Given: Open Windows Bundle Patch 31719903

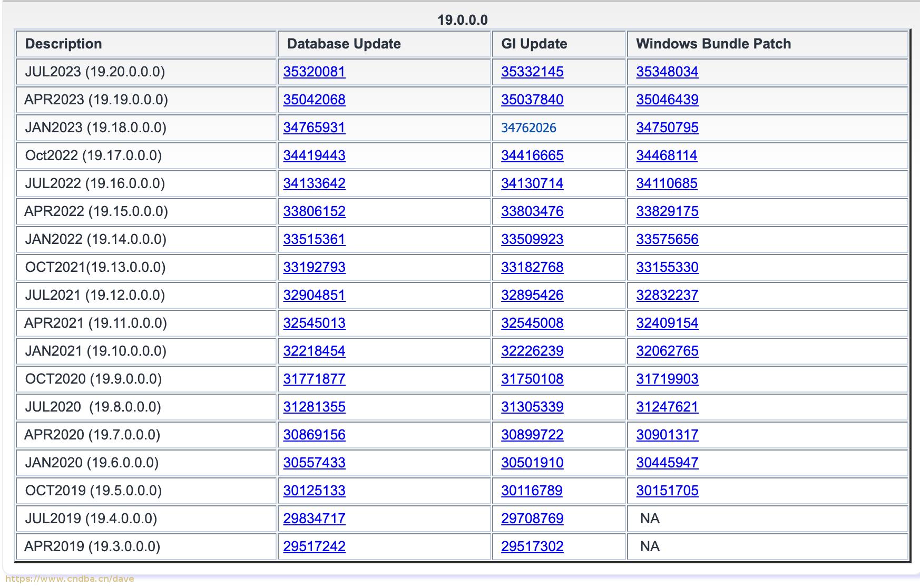Looking at the screenshot, I should 667,379.
